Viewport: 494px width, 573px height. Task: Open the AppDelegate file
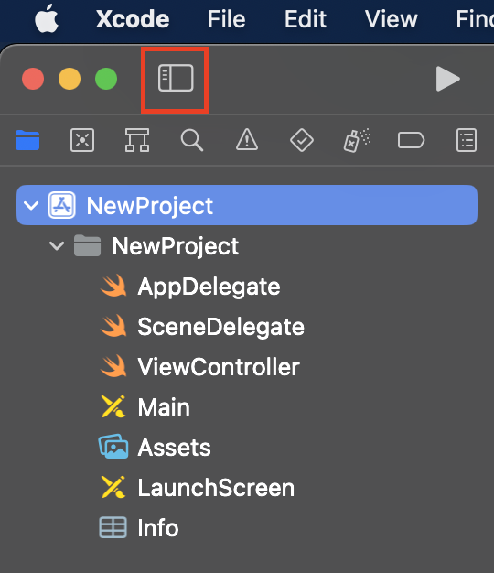pos(209,286)
